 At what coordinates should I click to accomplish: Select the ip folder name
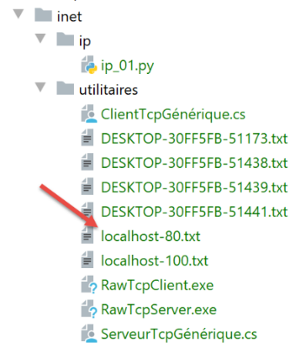(x=85, y=41)
